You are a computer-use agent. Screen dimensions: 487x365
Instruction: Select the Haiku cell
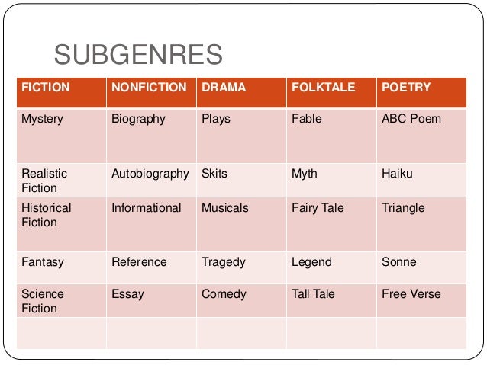[x=397, y=174]
